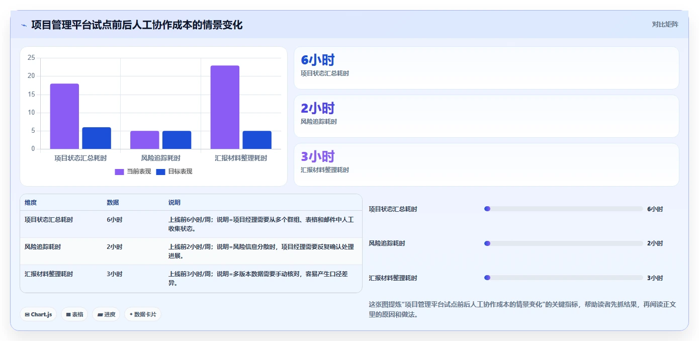
Task: Click the chart x-axis label 风险追踪耗时
Action: pyautogui.click(x=161, y=158)
